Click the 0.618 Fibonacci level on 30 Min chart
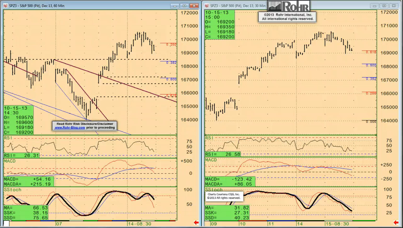The image size is (403, 228). 371,52
